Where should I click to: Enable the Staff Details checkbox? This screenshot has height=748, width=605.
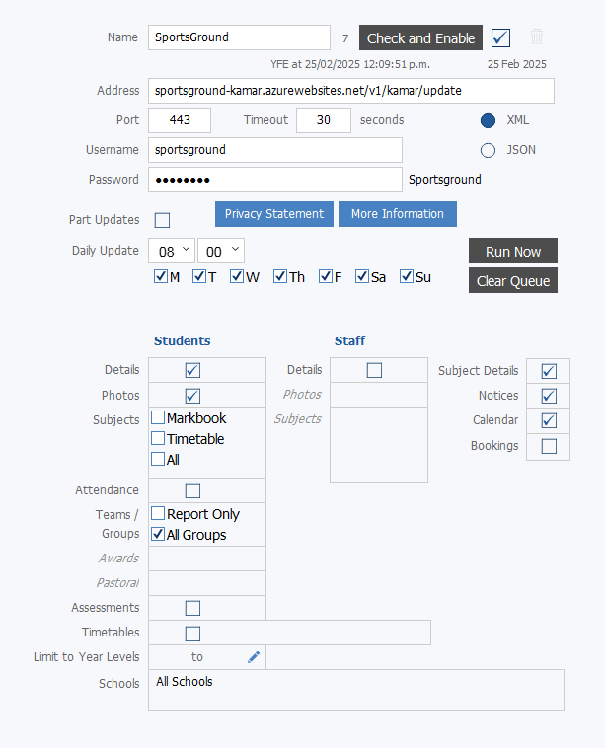click(x=374, y=370)
